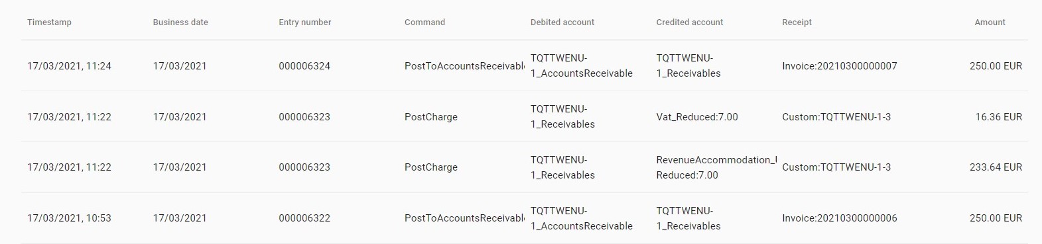Click the 17/03/2021, 11:24 timestamp cell
1042x244 pixels.
[69, 66]
